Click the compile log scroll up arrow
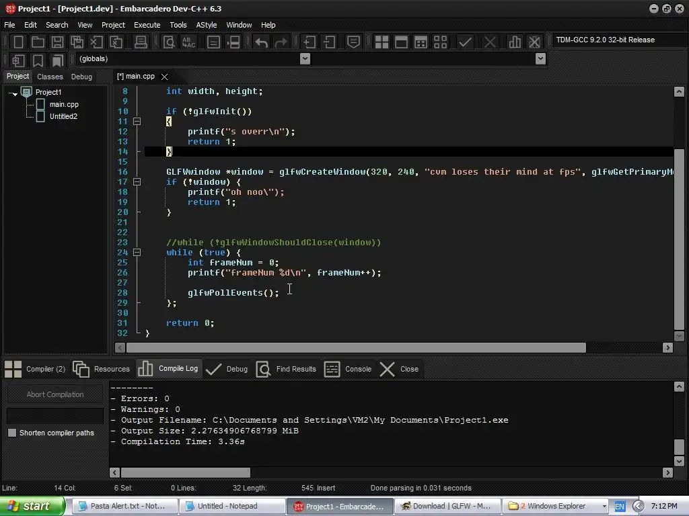689x516 pixels. point(679,386)
